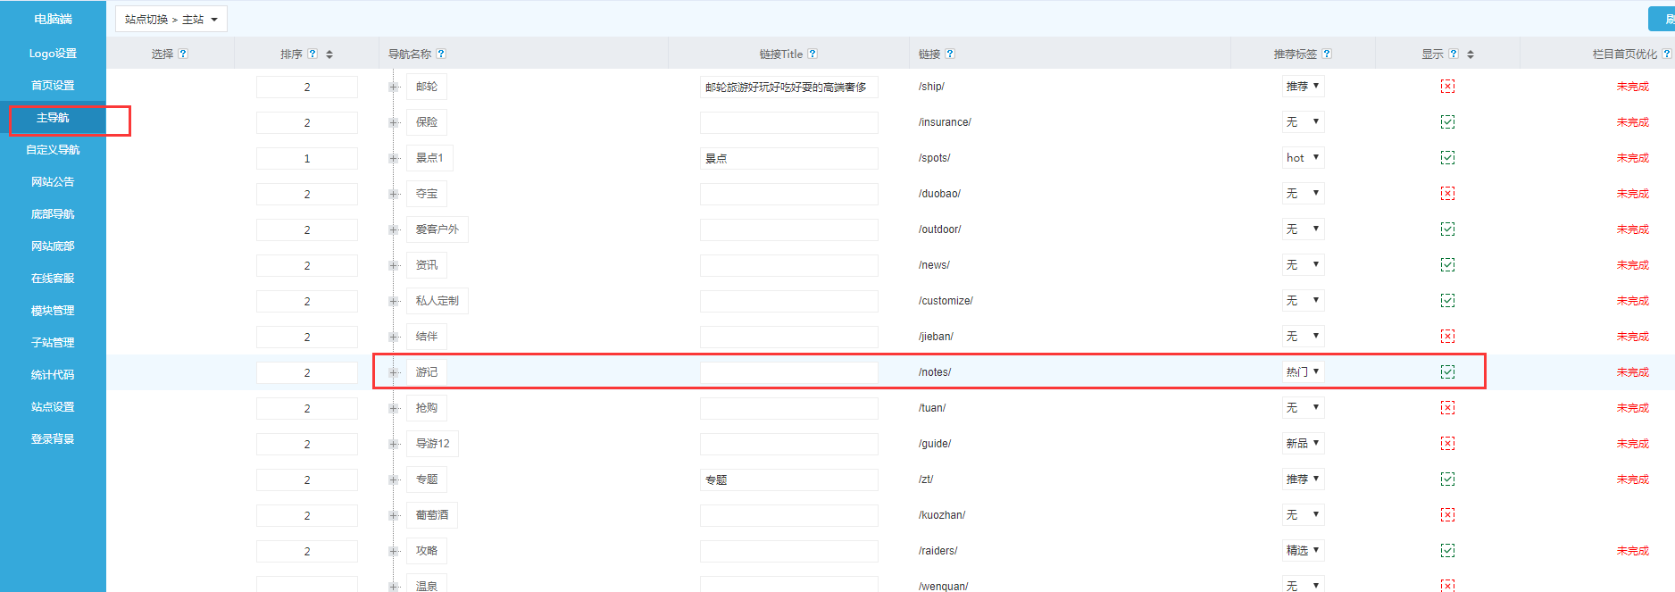Toggle display checkbox for 保险 row

click(1447, 122)
